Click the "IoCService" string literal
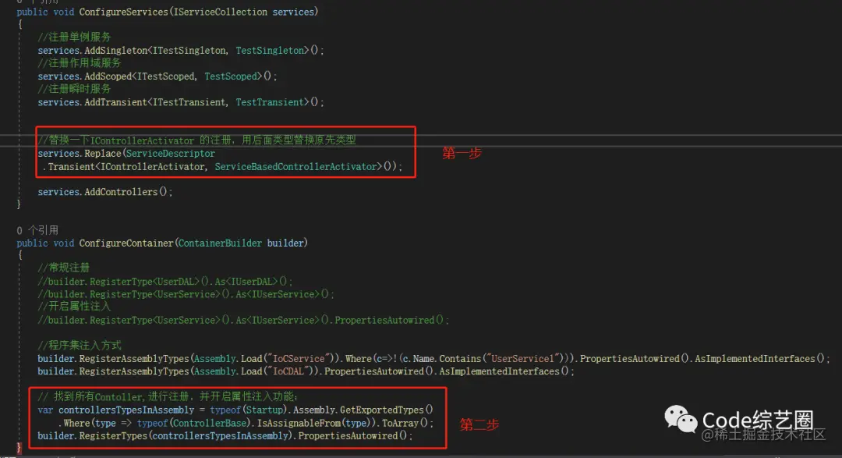This screenshot has width=842, height=458. click(x=299, y=359)
